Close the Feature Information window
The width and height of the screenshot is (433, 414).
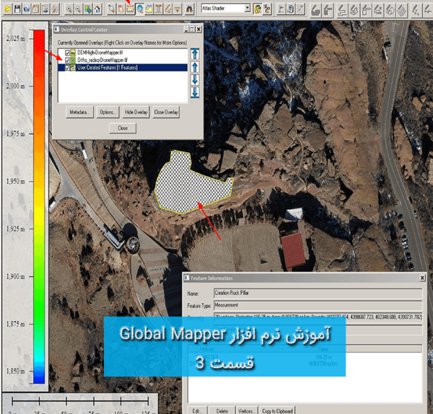pos(422,278)
